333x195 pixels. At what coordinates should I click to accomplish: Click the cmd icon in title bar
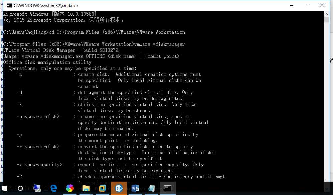point(9,6)
